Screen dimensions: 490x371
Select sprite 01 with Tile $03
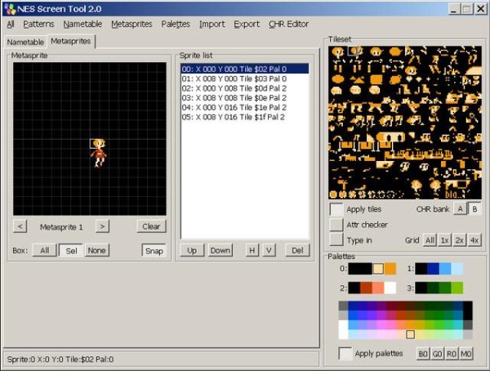pos(245,78)
